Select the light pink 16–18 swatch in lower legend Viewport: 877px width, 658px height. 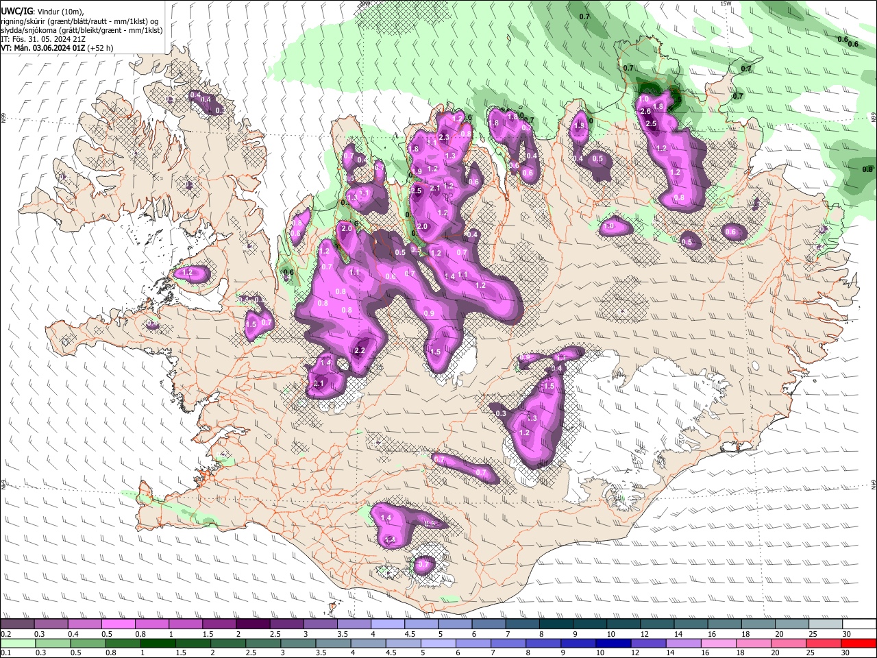point(719,643)
